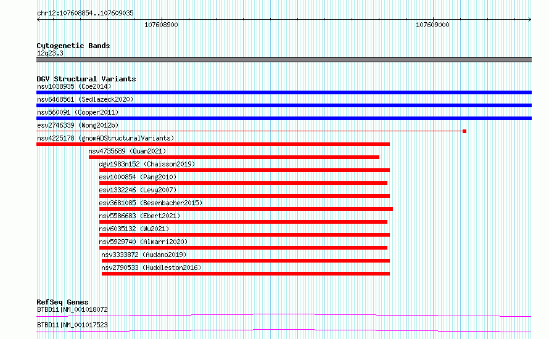
Task: Open the esv2746339 (Wong2012b) variant label
Action: coord(78,125)
